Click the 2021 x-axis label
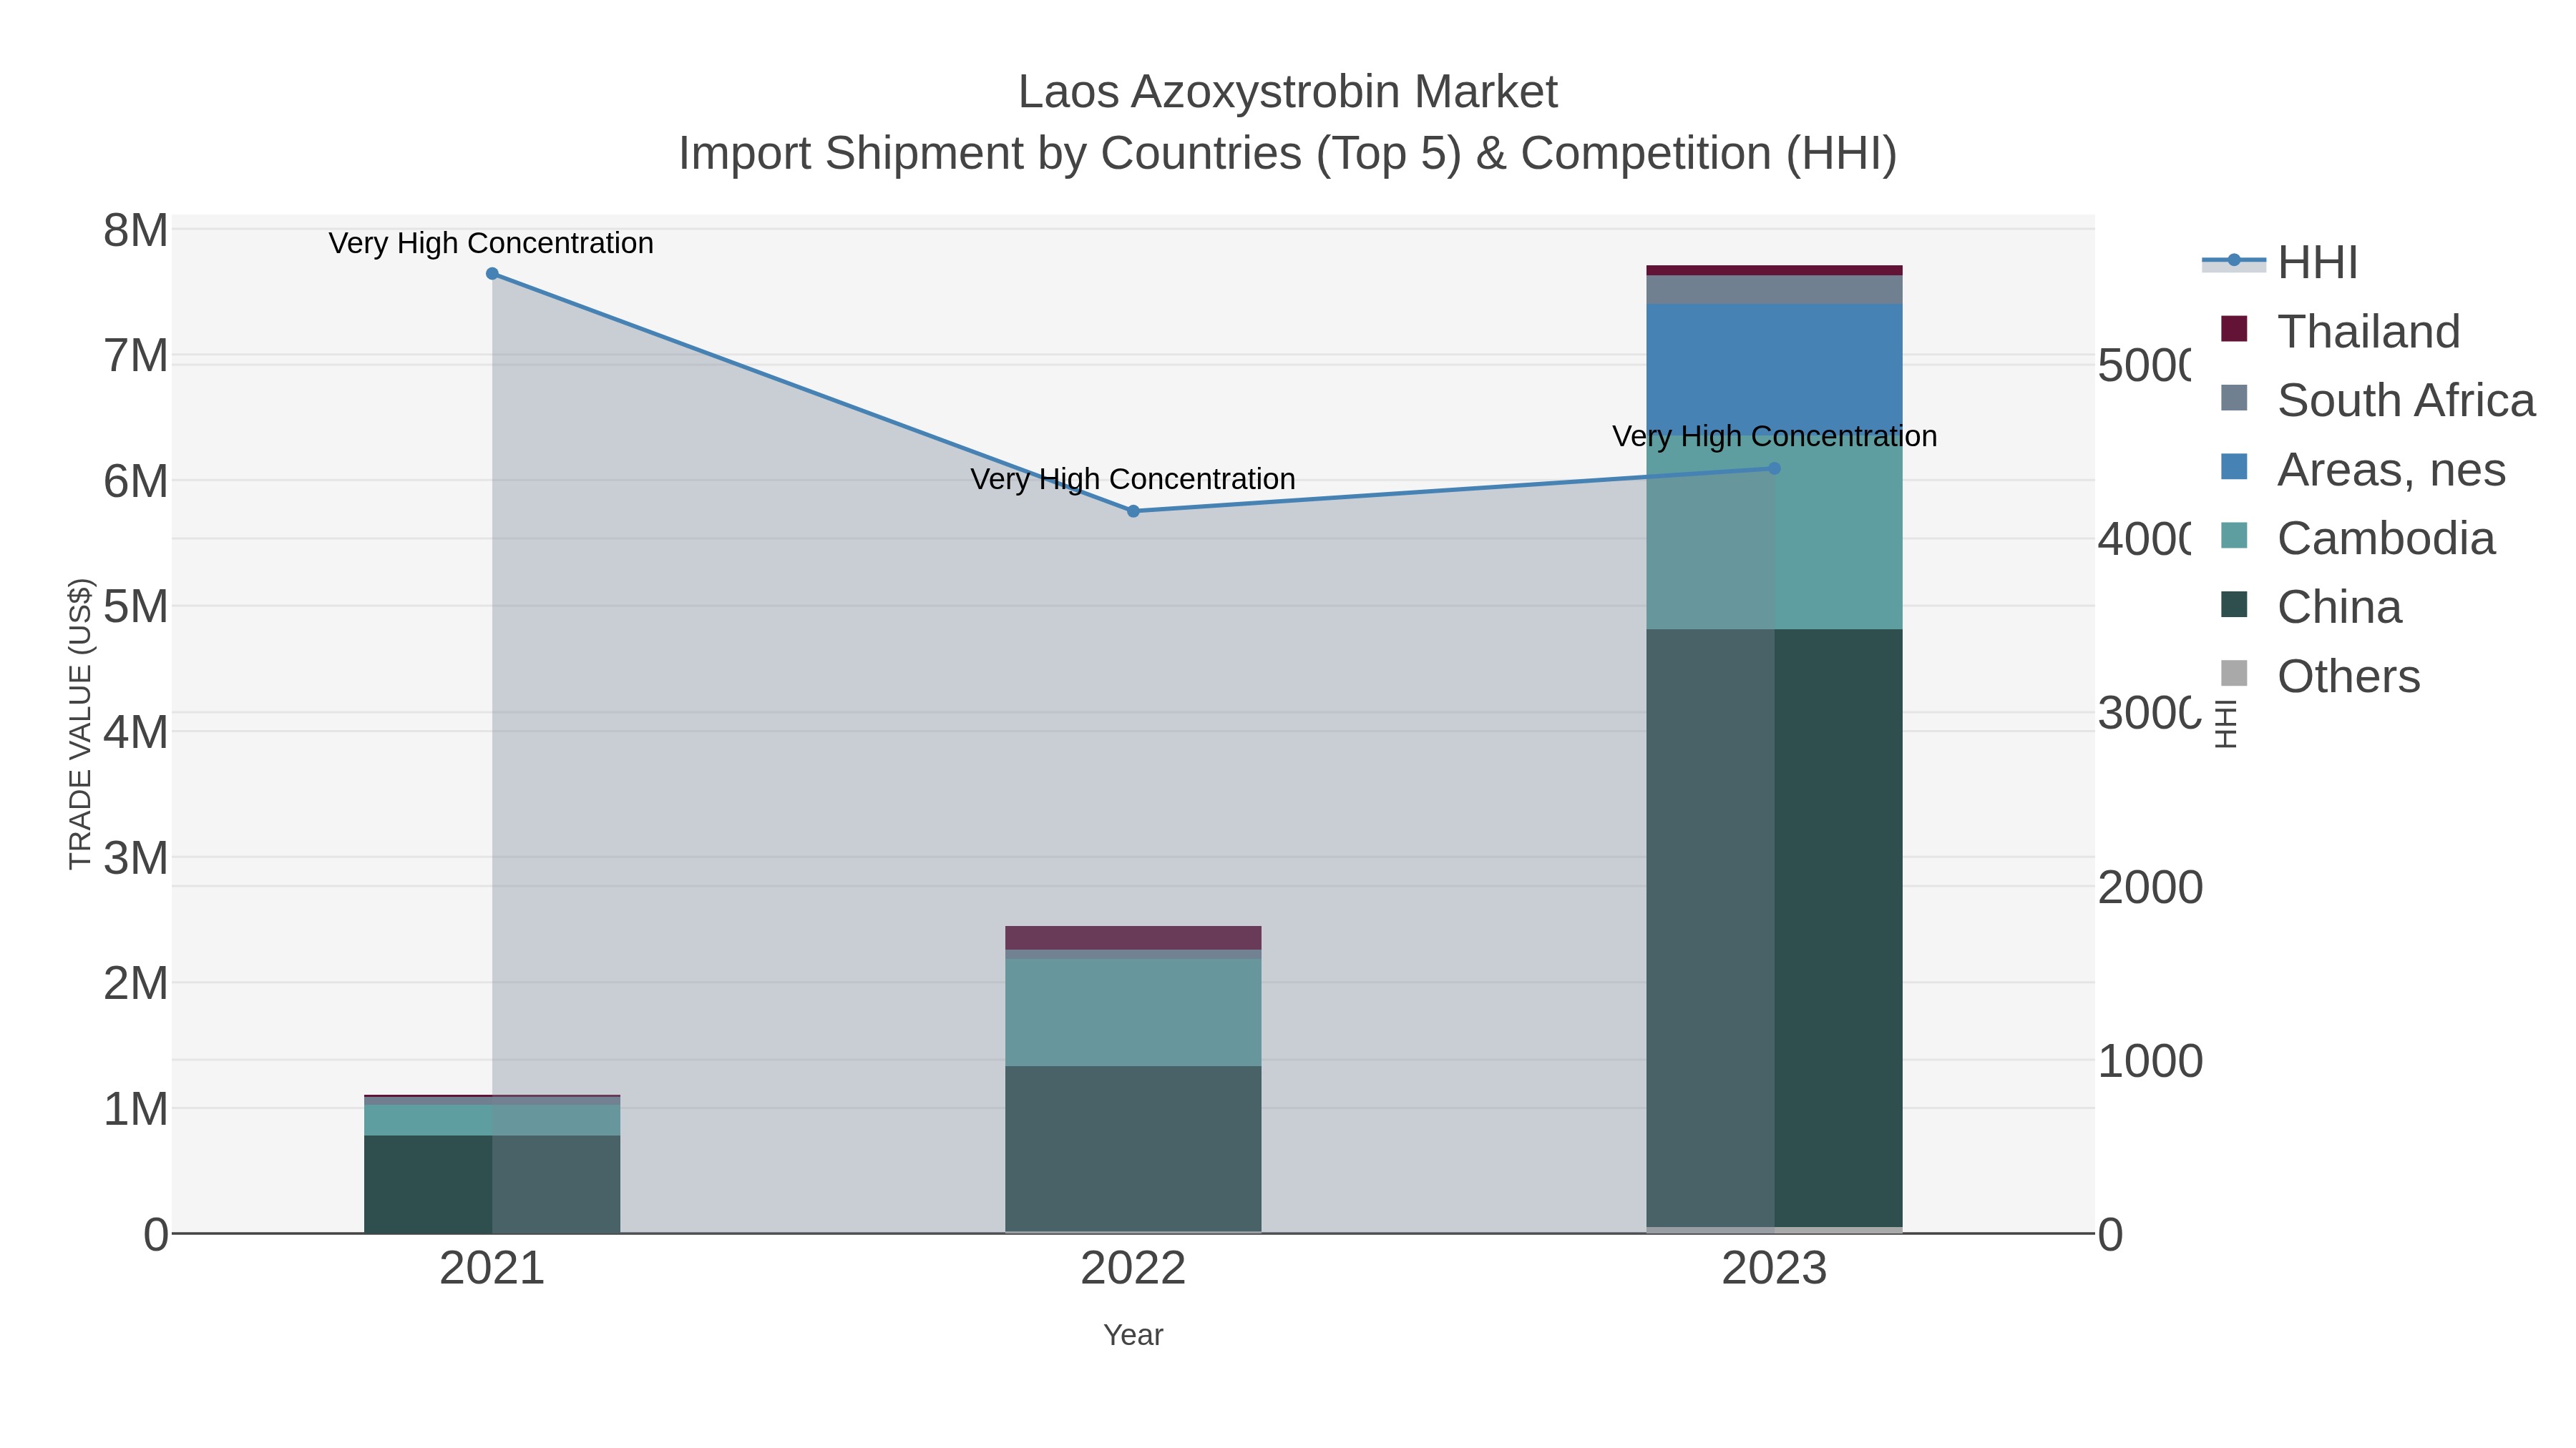 point(492,1269)
